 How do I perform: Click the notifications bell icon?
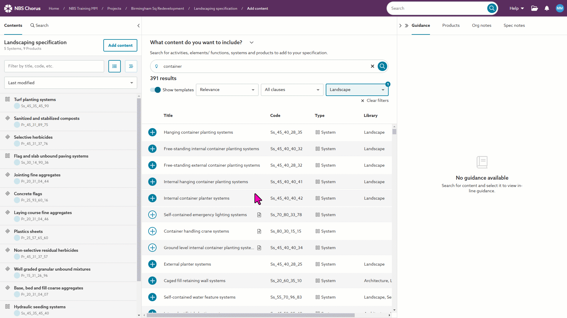click(x=547, y=8)
